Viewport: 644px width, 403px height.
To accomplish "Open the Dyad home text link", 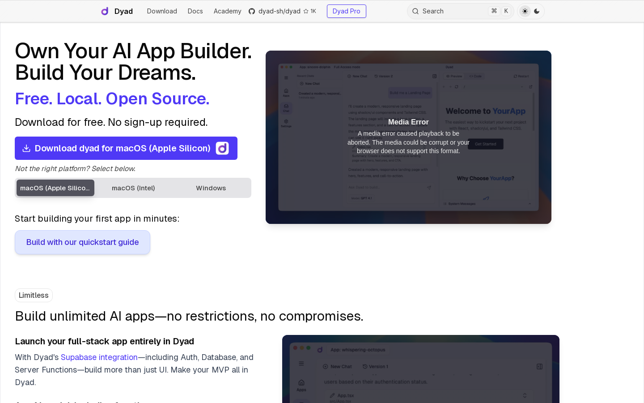I will [x=123, y=11].
